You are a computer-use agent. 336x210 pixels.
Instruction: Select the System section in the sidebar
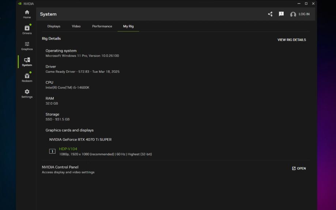[x=27, y=62]
